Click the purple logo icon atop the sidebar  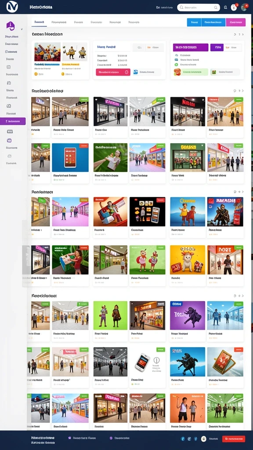tap(11, 26)
